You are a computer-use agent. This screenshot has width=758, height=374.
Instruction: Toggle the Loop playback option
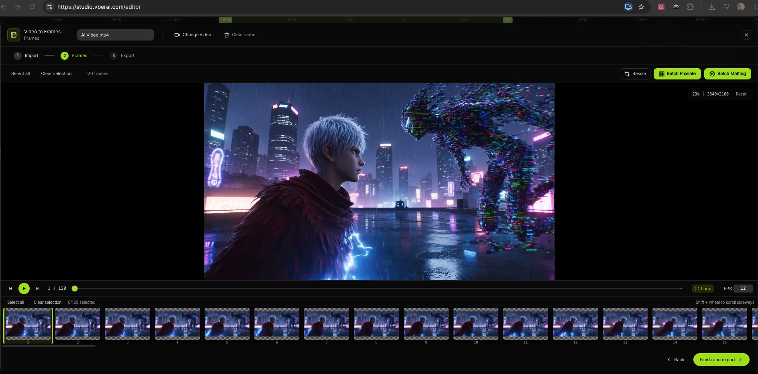coord(703,289)
